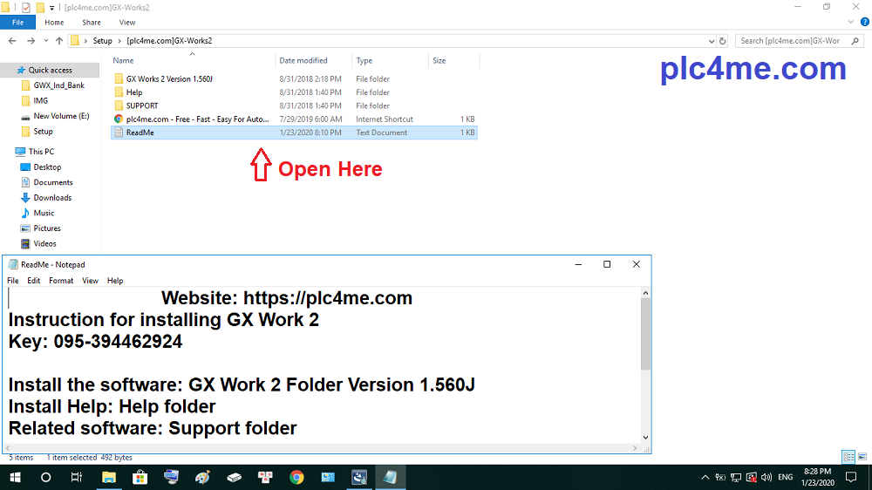Click the Properties icon in quick access toolbar
Image resolution: width=872 pixels, height=490 pixels.
(x=25, y=7)
